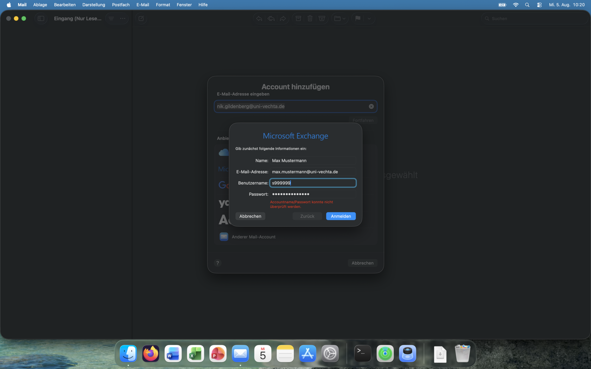Open the Postfach menu
Image resolution: width=591 pixels, height=369 pixels.
[121, 5]
